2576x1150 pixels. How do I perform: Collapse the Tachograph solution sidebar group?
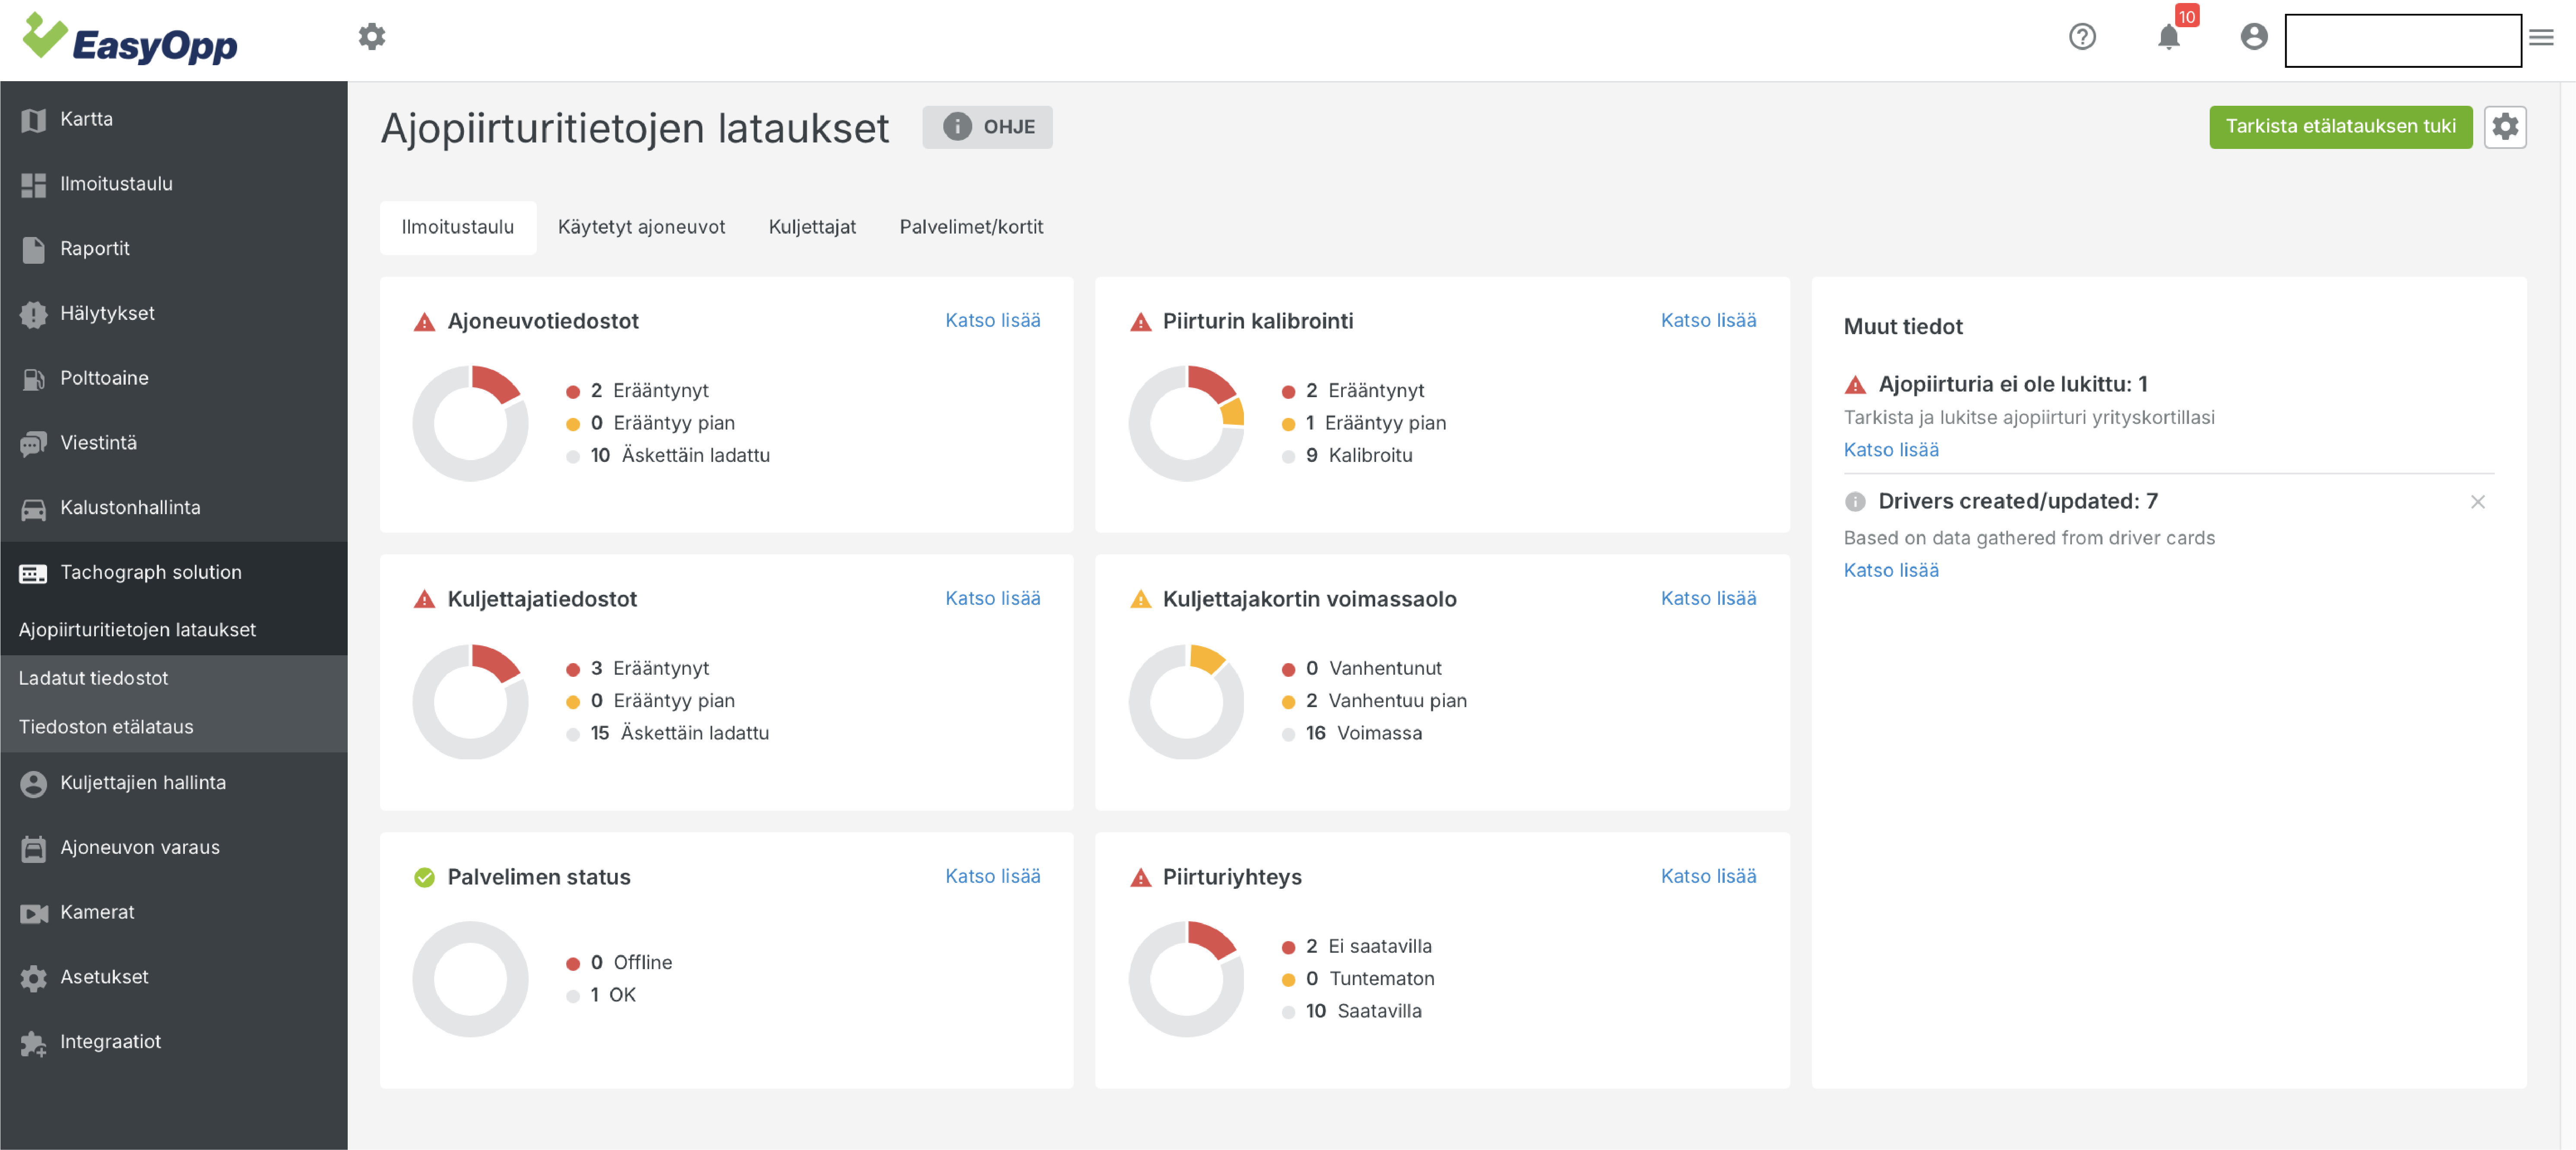[x=150, y=572]
